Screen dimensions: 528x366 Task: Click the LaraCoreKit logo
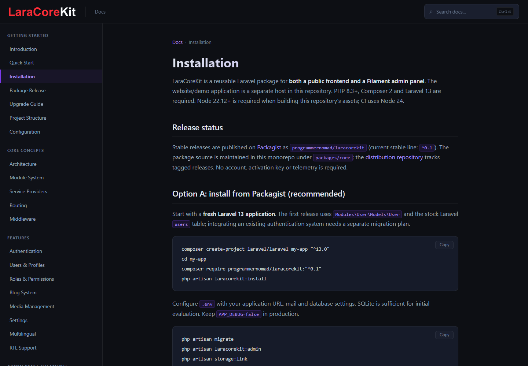[42, 12]
